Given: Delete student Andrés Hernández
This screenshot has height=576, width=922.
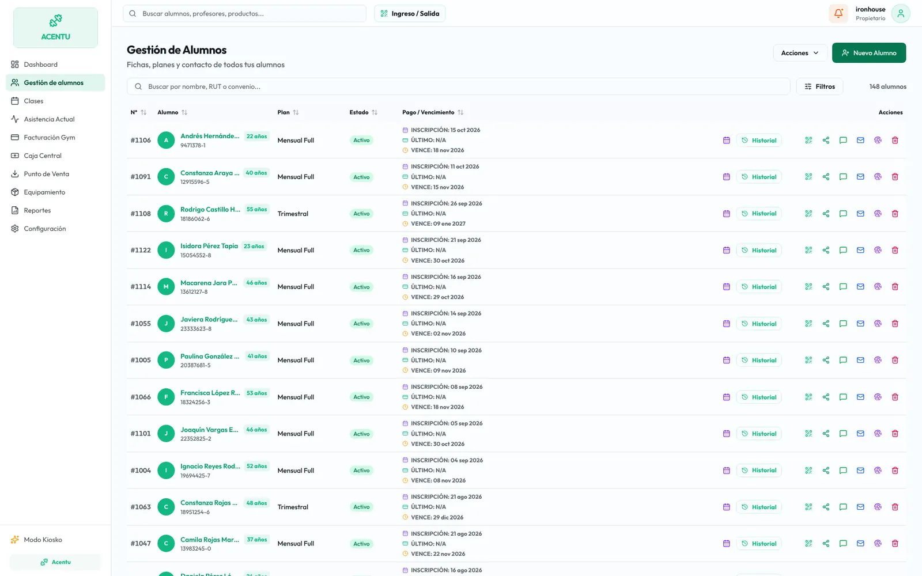Looking at the screenshot, I should coord(895,140).
